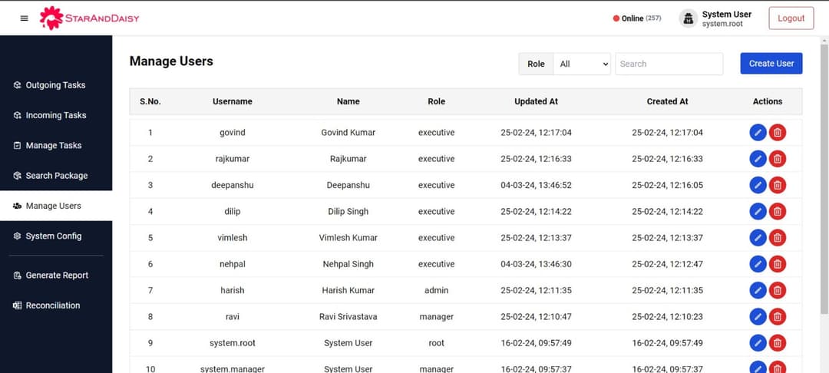Click name cell Vimlesh Kumar
The image size is (829, 373).
[348, 238]
